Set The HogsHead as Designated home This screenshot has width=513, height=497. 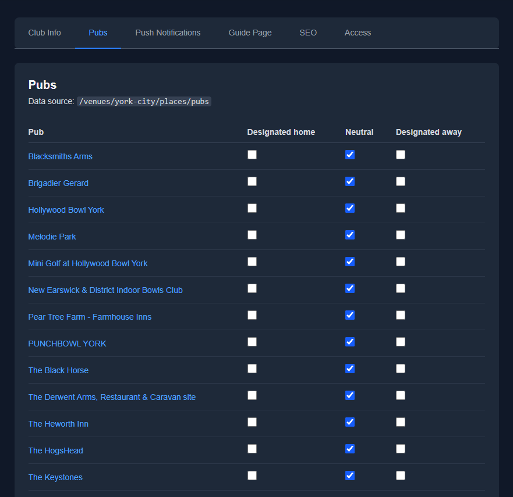tap(252, 449)
